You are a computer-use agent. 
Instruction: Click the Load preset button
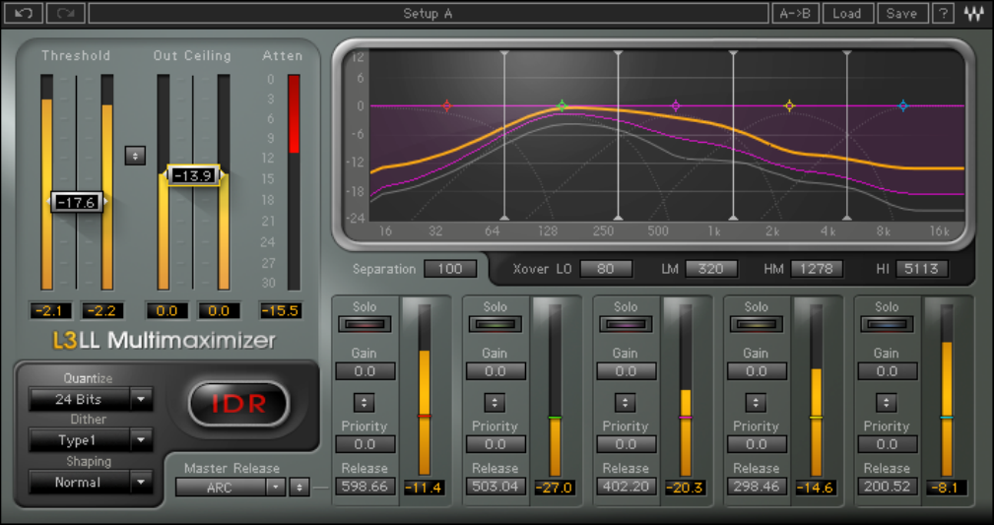846,13
